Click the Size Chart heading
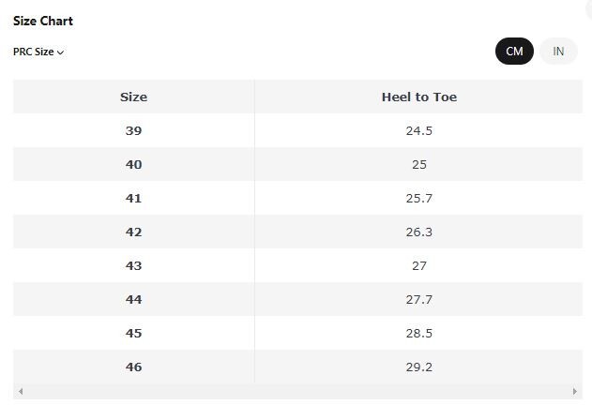Image resolution: width=592 pixels, height=405 pixels. pyautogui.click(x=43, y=21)
